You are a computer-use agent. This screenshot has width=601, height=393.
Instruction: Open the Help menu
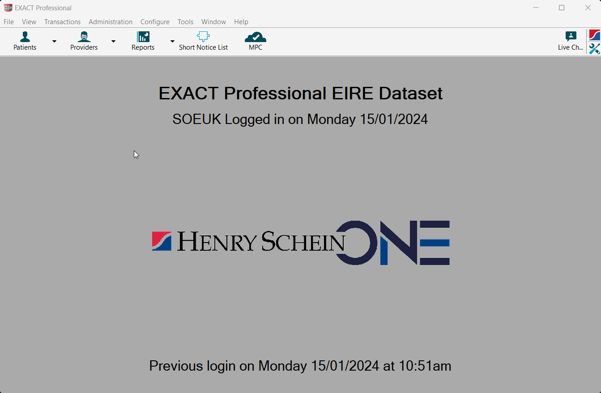(x=241, y=21)
